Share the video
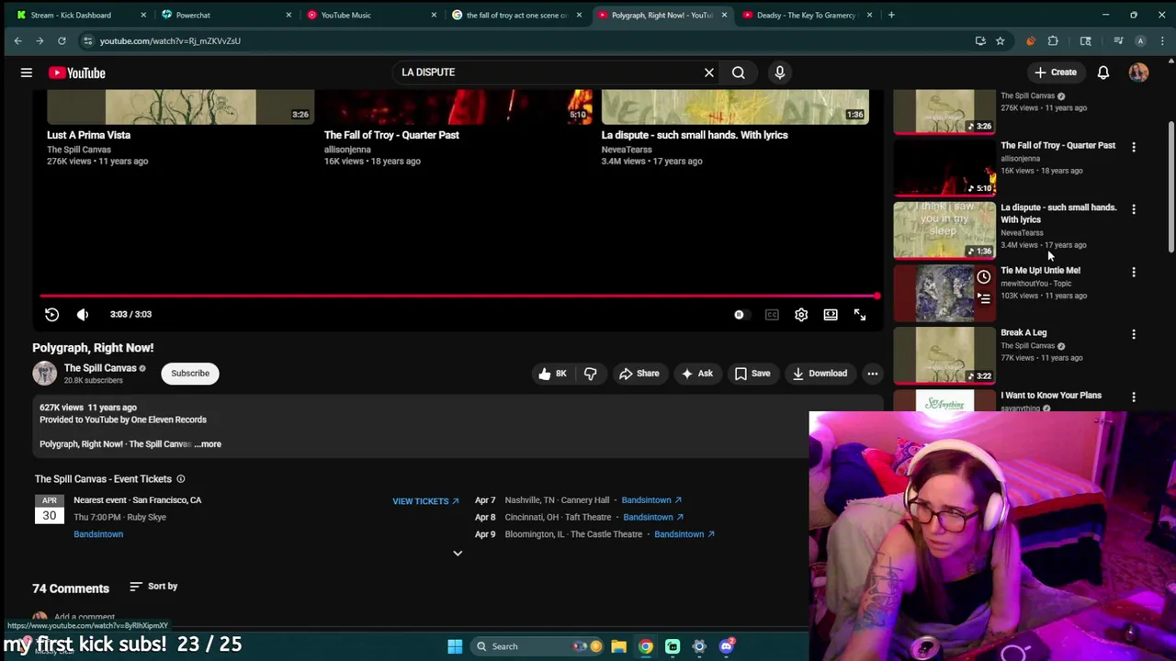1176x661 pixels. point(639,374)
